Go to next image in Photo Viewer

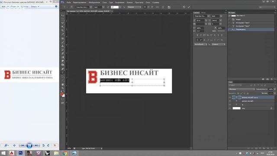[36, 146]
